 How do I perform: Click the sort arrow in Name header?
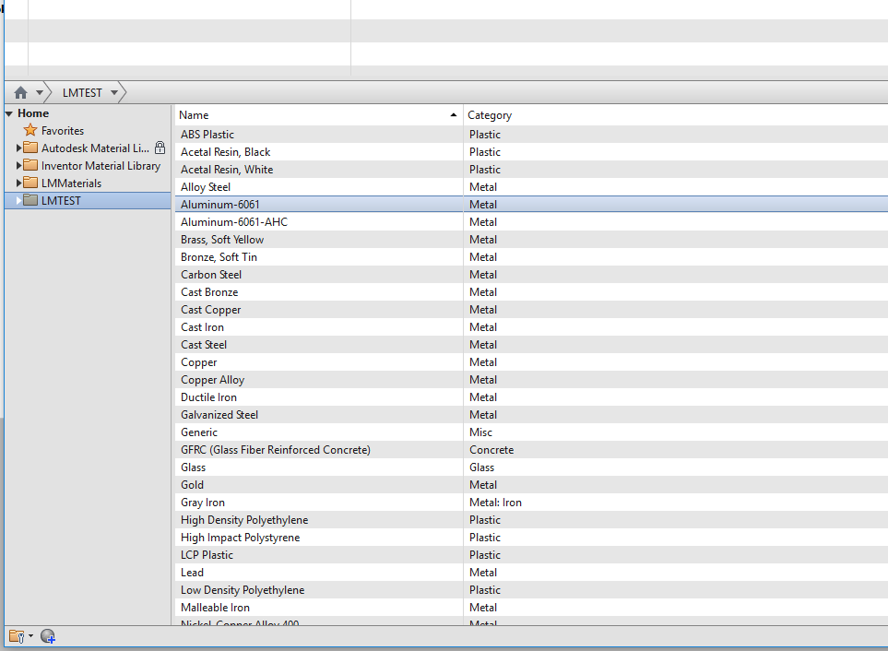pos(453,115)
